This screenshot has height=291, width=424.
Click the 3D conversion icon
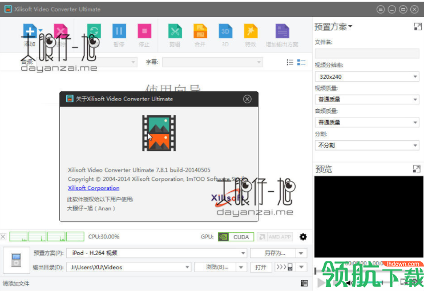(x=225, y=31)
